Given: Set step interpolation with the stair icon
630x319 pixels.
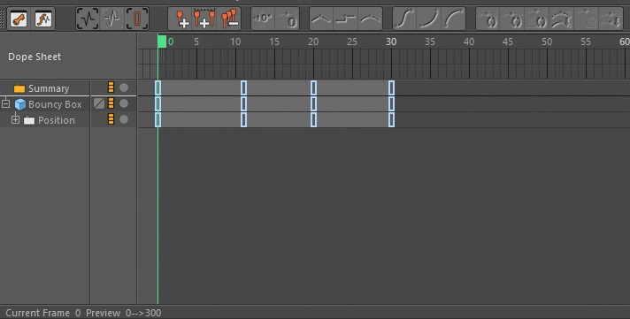Looking at the screenshot, I should [346, 19].
